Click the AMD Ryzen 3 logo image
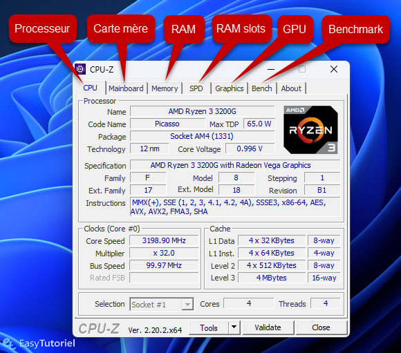This screenshot has height=353, width=401. coord(310,130)
